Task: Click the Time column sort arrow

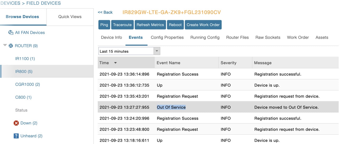Action: pos(115,63)
